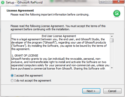
Task: Click the empty scrollbar track below the thumb
Action: click(112, 54)
